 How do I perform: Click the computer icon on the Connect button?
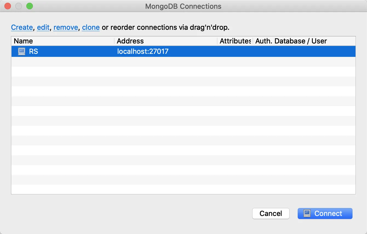point(307,213)
